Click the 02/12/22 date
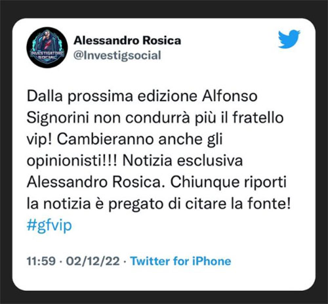The image size is (328, 304). tap(93, 261)
